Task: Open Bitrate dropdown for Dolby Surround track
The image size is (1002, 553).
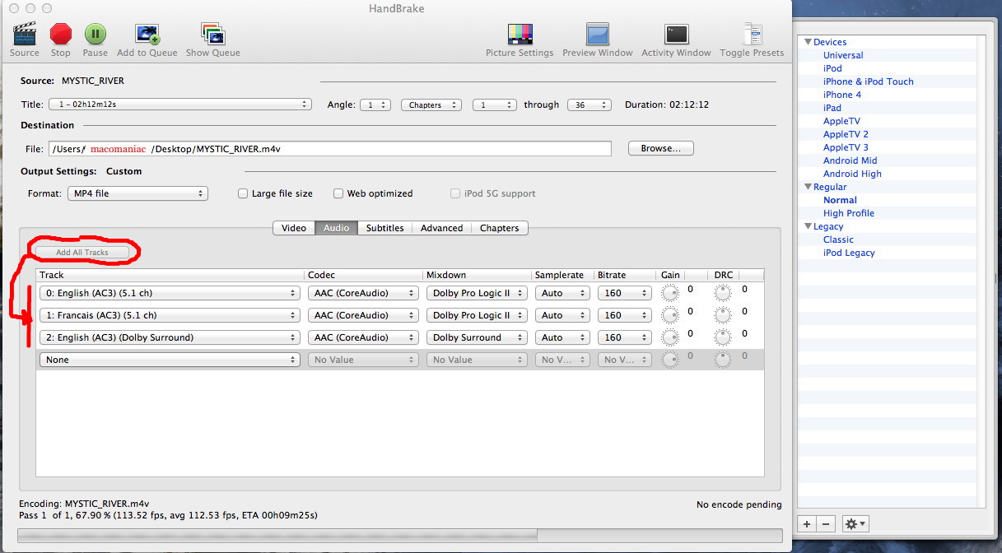Action: point(625,337)
